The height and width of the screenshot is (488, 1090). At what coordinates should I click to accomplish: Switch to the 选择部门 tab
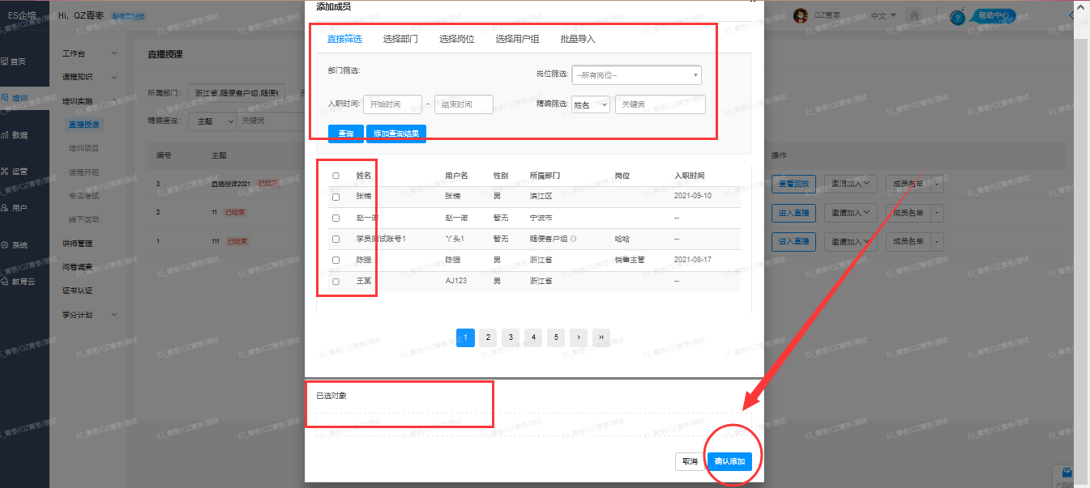(x=400, y=39)
